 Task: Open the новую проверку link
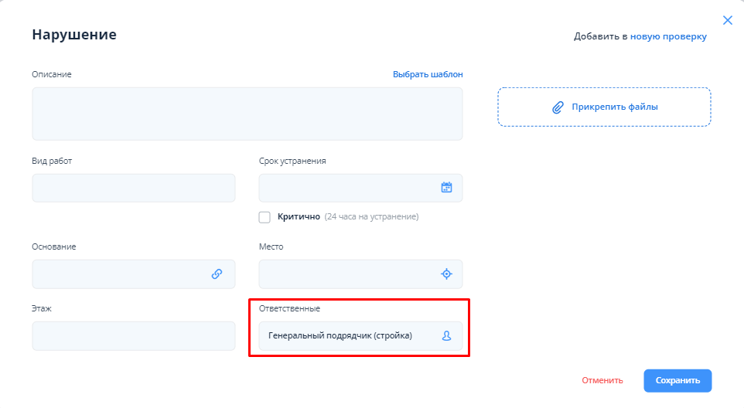(x=668, y=36)
